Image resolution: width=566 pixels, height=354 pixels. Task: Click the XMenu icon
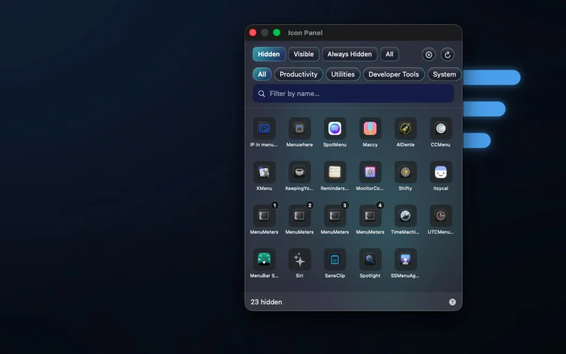264,172
